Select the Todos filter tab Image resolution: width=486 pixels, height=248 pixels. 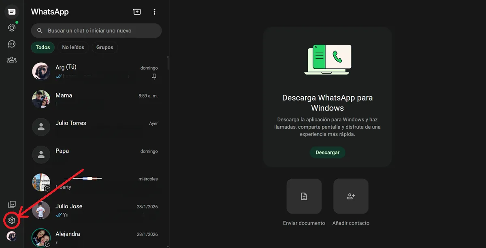[43, 47]
